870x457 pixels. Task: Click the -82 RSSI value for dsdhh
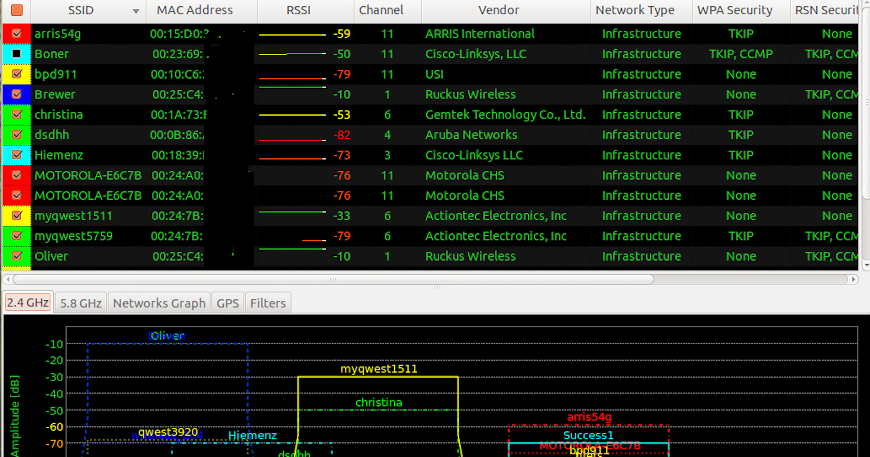click(342, 135)
